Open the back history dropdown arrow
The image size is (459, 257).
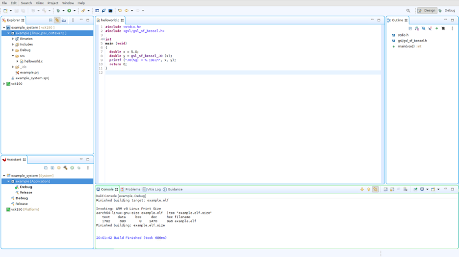point(132,11)
